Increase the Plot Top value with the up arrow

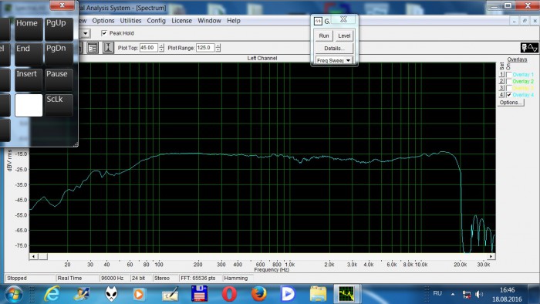click(161, 46)
